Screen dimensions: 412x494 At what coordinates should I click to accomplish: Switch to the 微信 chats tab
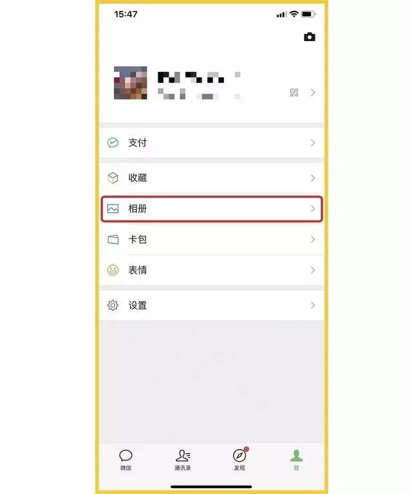[x=126, y=460]
